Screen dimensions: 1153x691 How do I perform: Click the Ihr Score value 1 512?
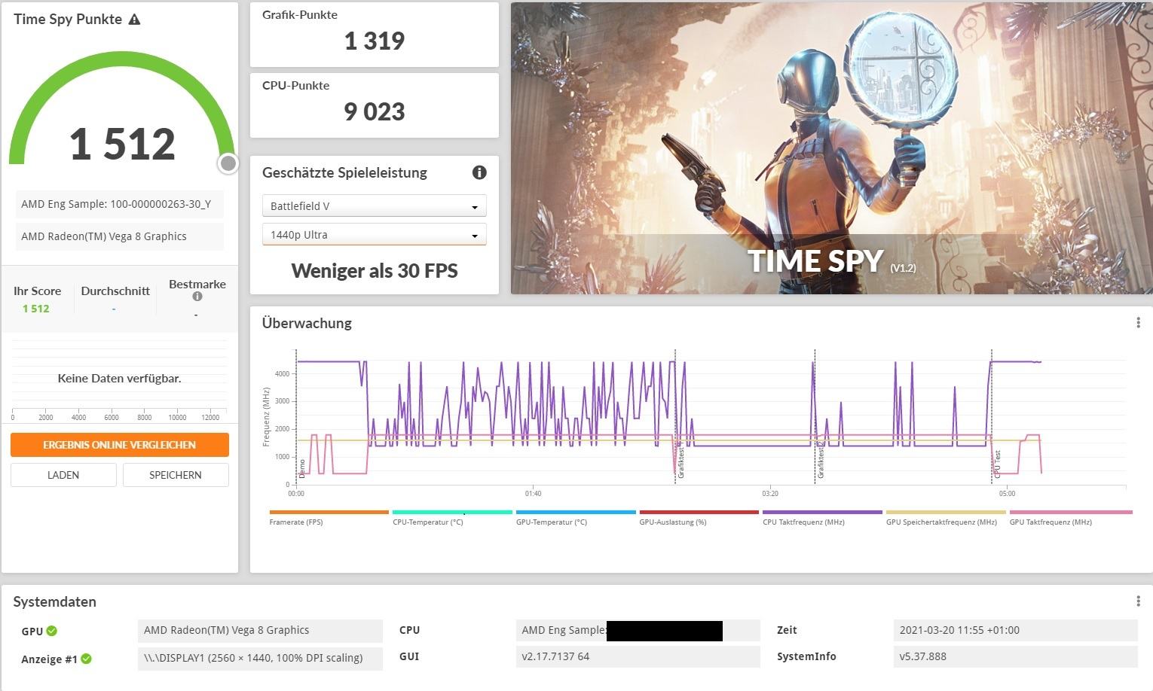(x=36, y=309)
